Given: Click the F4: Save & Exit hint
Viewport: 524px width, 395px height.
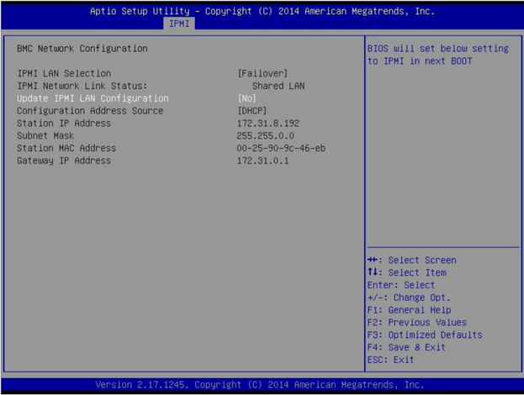Looking at the screenshot, I should (x=407, y=347).
